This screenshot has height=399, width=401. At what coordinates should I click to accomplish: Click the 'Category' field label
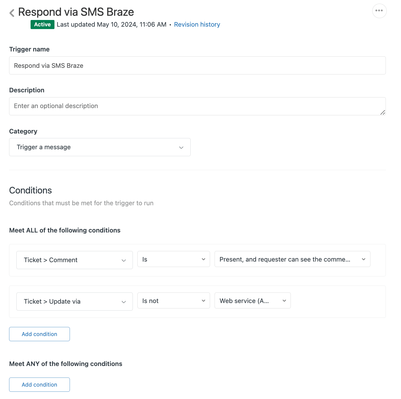(x=23, y=131)
